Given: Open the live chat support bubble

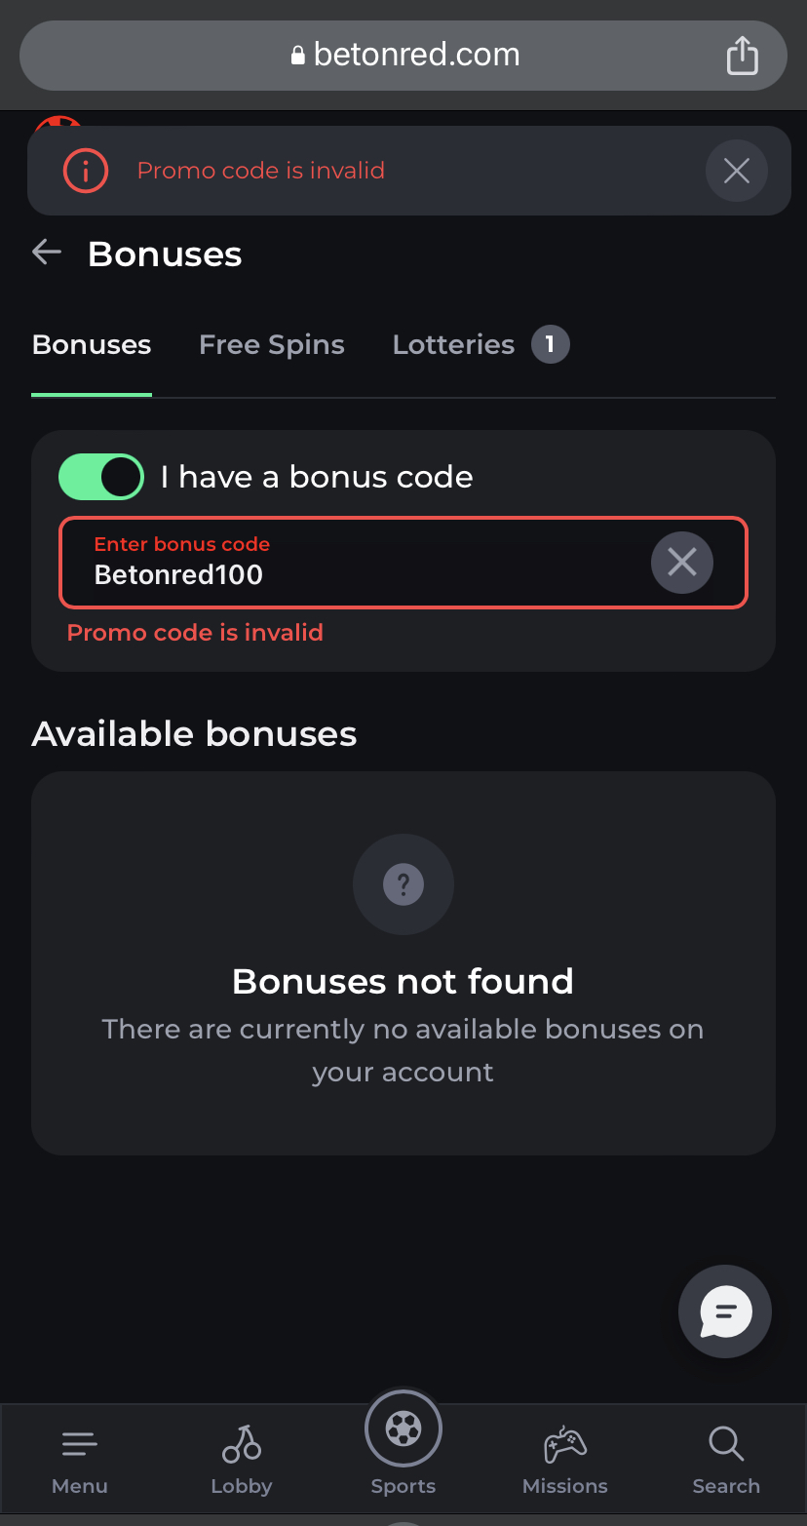Looking at the screenshot, I should pyautogui.click(x=724, y=1311).
